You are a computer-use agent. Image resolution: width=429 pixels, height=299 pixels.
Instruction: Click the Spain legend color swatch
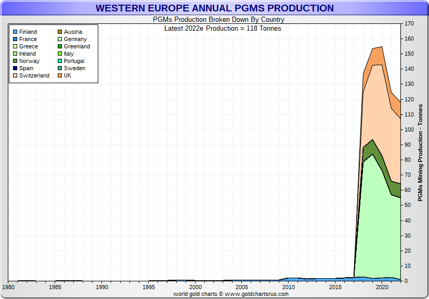15,69
